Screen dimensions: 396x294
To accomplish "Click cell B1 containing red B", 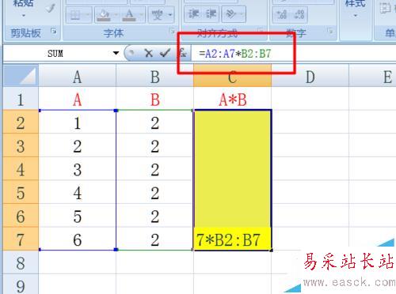I will point(154,99).
